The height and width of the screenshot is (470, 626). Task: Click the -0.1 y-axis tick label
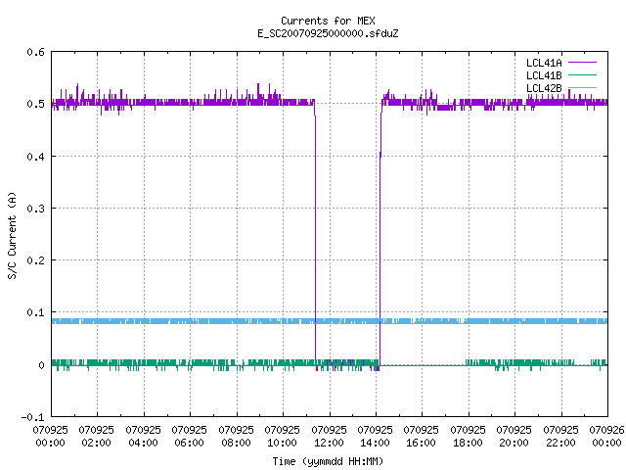pyautogui.click(x=32, y=417)
